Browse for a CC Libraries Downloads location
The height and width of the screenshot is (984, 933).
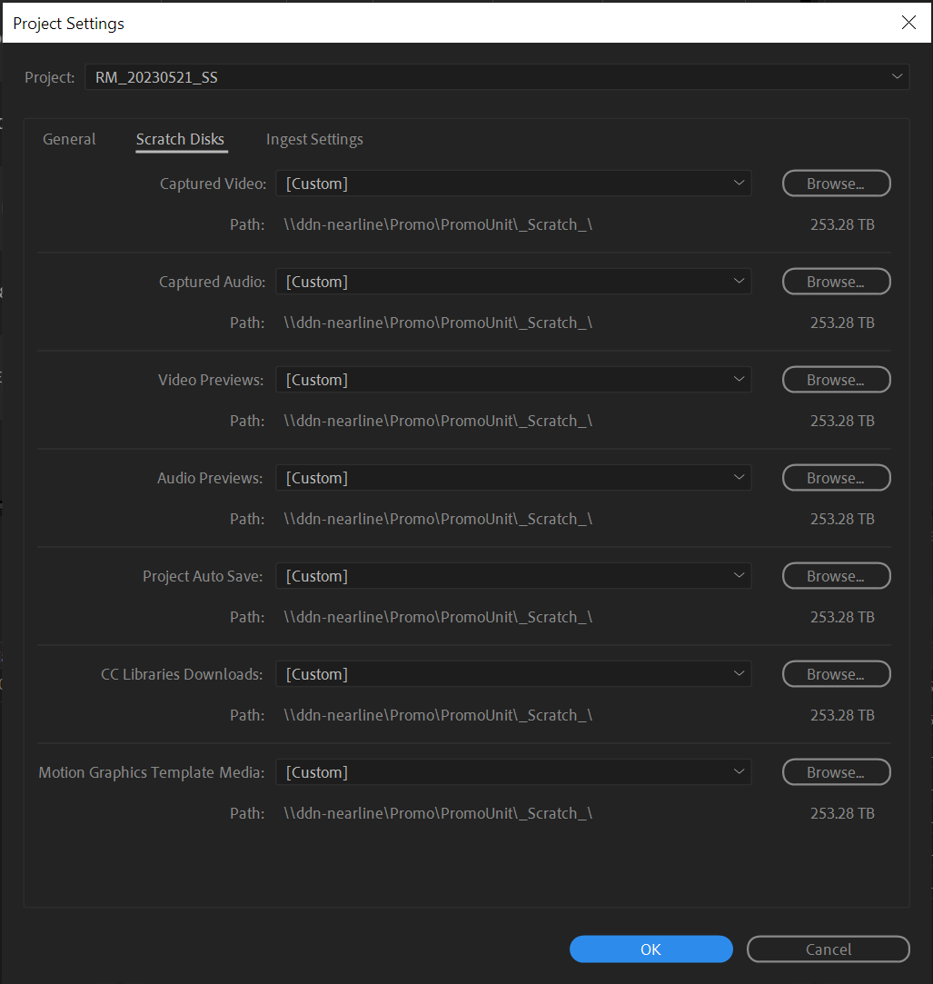(836, 673)
